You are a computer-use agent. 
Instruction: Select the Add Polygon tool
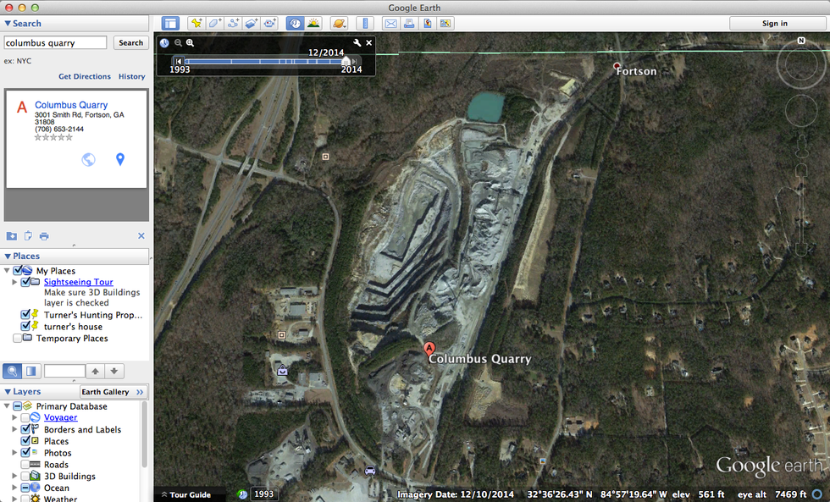[x=215, y=24]
